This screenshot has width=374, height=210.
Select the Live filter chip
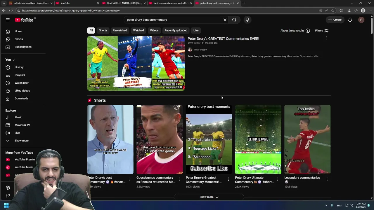(x=196, y=30)
